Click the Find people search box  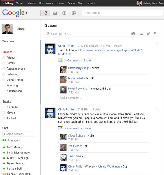(123, 13)
